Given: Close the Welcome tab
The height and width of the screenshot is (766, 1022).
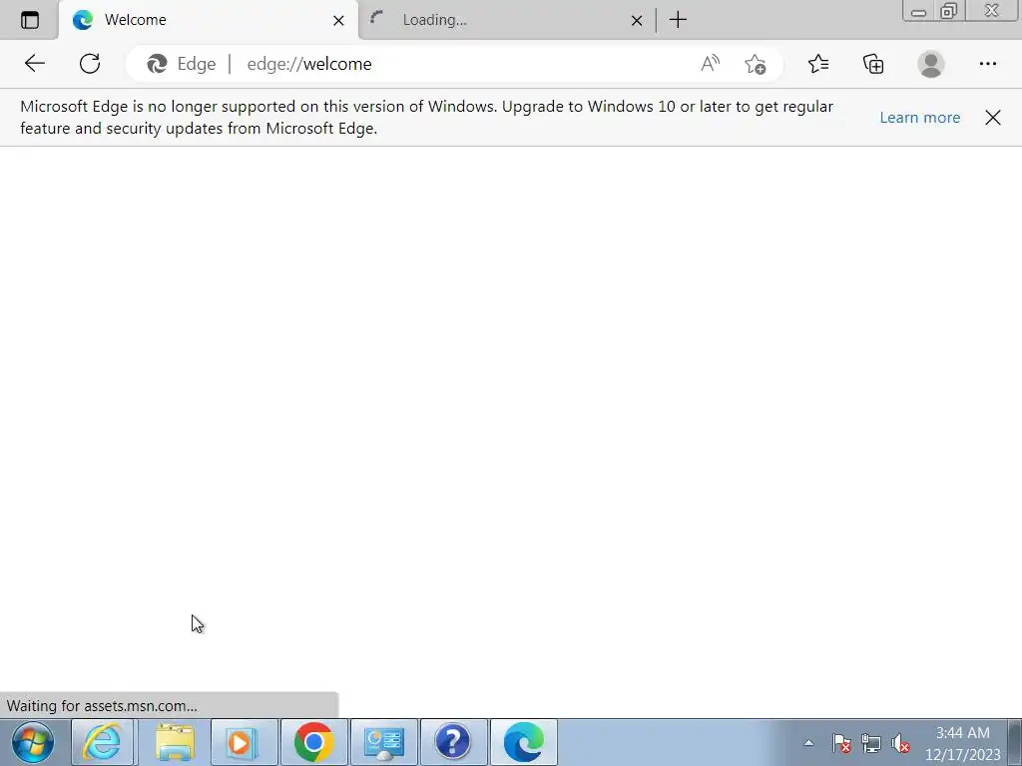Looking at the screenshot, I should 338,21.
